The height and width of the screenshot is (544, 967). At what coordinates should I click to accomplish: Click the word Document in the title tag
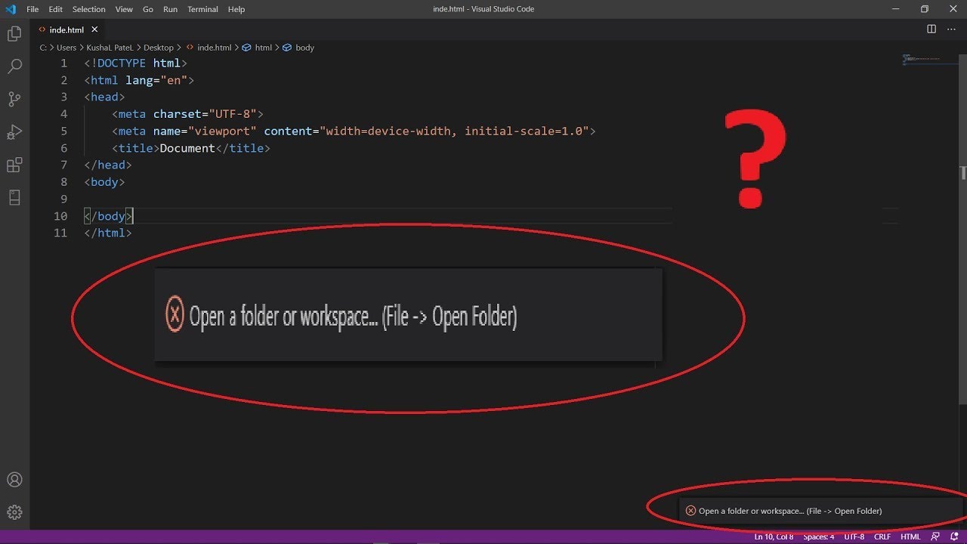pos(187,148)
